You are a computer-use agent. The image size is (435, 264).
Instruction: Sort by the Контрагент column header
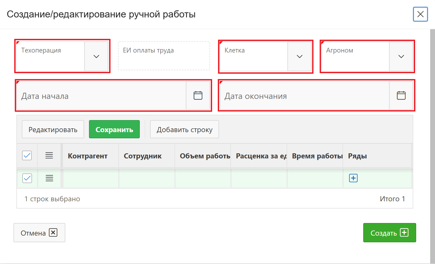tap(88, 156)
